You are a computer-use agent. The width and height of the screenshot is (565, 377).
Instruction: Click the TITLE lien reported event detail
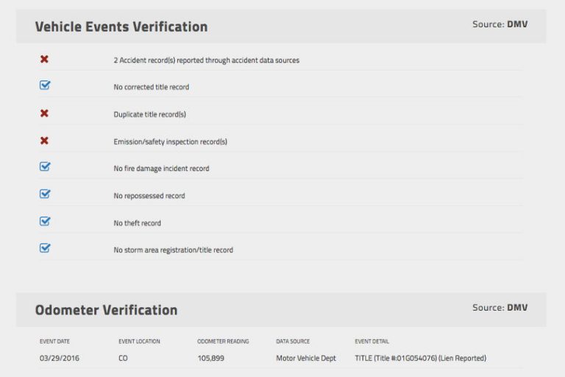[x=420, y=359]
